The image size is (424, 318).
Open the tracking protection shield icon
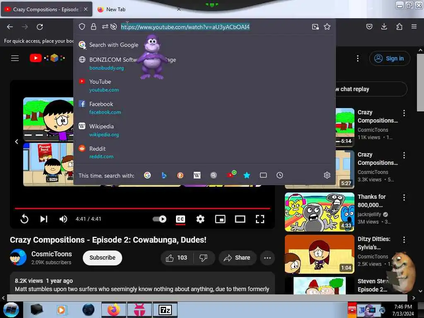pos(82,26)
